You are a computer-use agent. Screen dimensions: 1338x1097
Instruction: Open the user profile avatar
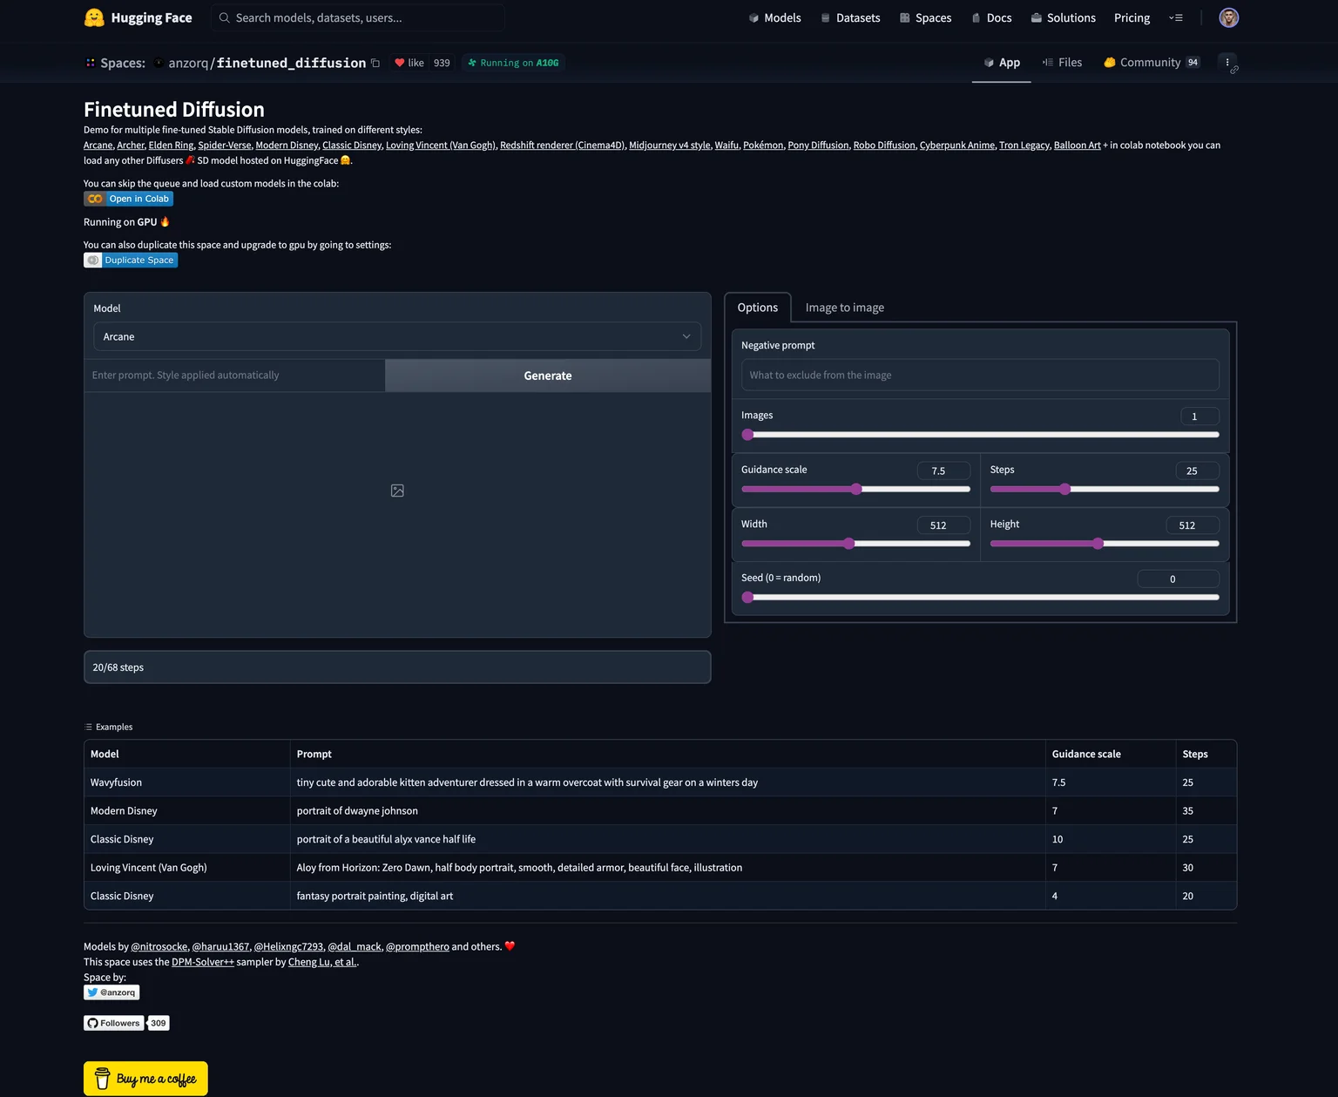[x=1228, y=17]
